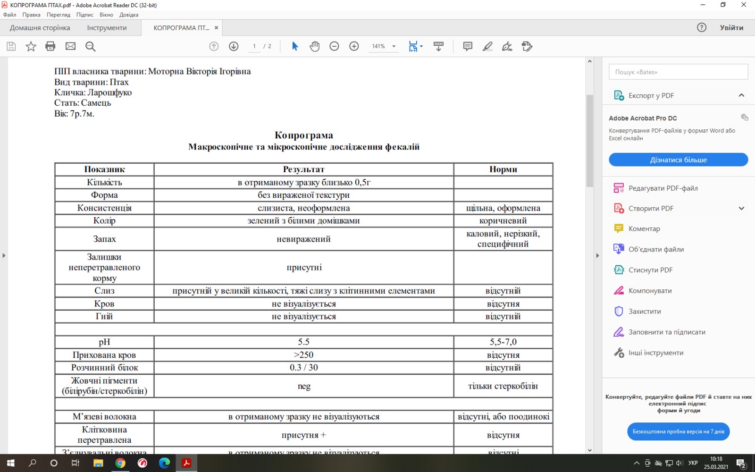Switch to the Інструменти tab
This screenshot has width=755, height=472.
107,28
